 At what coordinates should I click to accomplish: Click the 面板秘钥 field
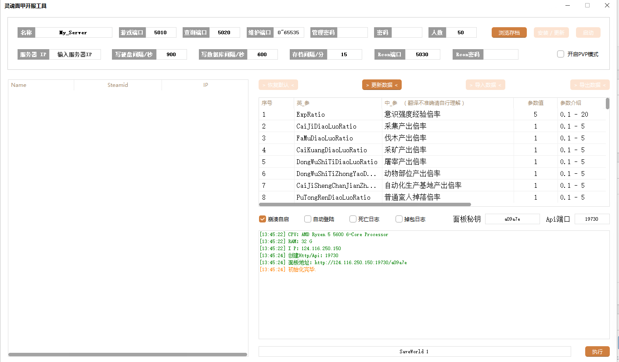(512, 219)
